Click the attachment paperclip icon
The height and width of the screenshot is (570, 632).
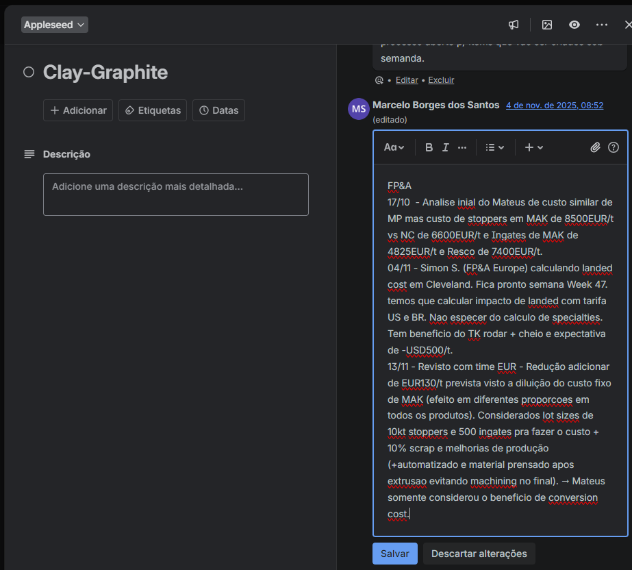tap(595, 148)
